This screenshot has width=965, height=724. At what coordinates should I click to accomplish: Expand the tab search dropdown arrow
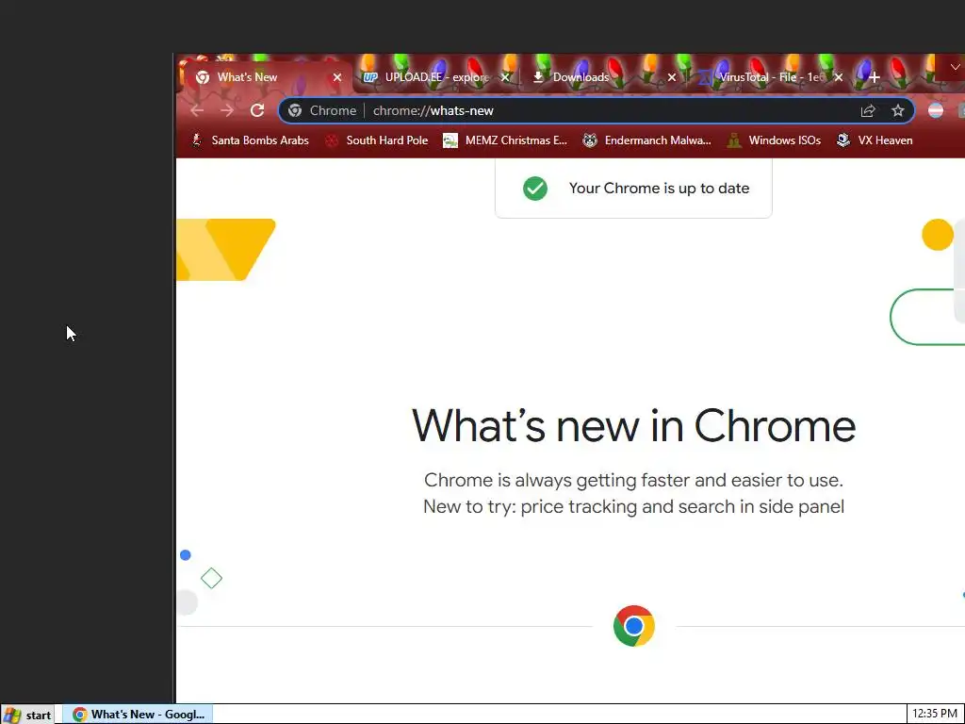tap(955, 67)
